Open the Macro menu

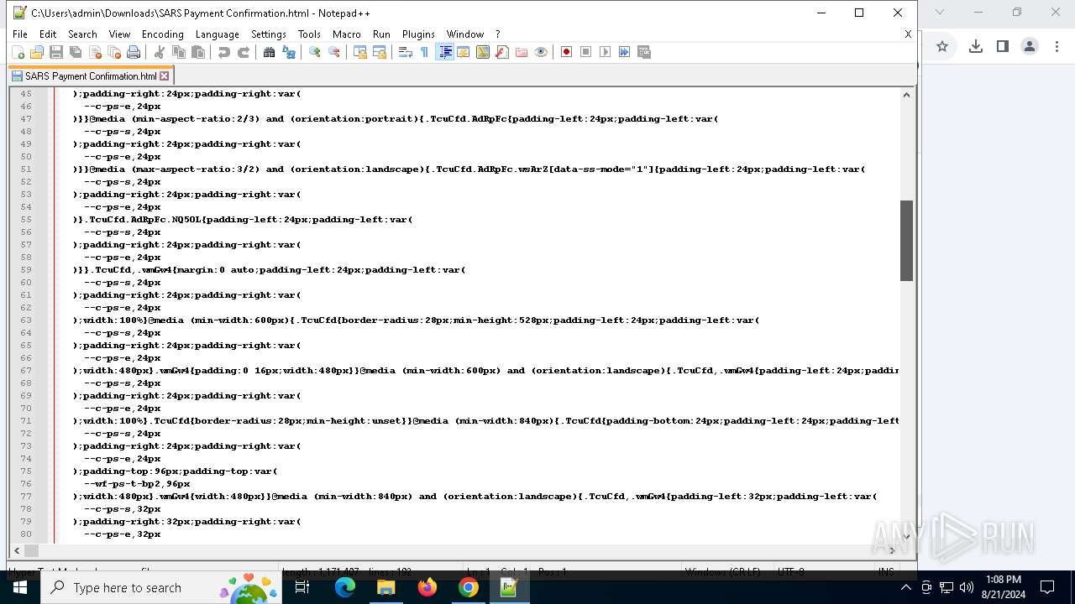point(346,34)
